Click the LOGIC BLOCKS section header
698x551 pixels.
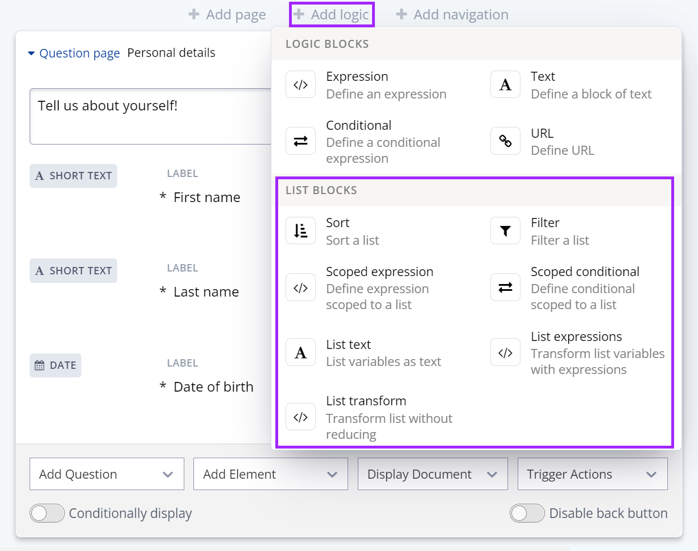pyautogui.click(x=327, y=44)
